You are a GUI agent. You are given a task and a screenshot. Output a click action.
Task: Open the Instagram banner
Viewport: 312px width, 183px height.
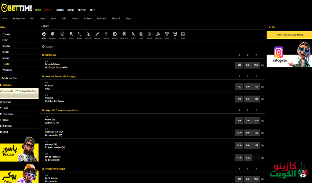(x=289, y=56)
